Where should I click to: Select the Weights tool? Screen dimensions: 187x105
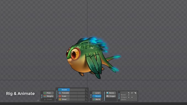pyautogui.click(x=48, y=96)
